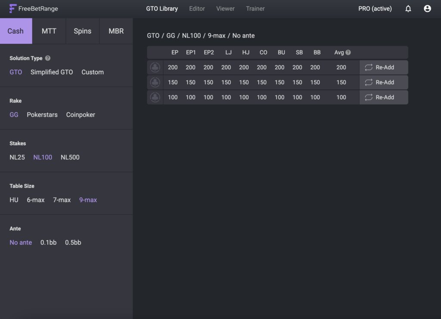Image resolution: width=441 pixels, height=319 pixels.
Task: Select the Coinpoker rake option
Action: 81,115
